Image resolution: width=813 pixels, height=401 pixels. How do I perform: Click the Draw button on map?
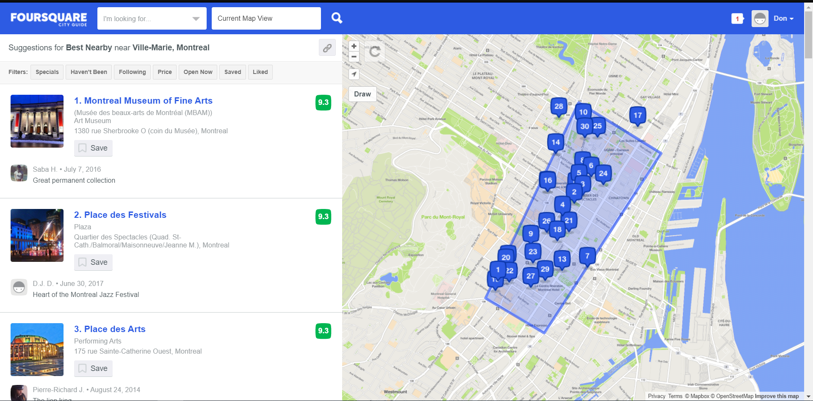pos(362,94)
